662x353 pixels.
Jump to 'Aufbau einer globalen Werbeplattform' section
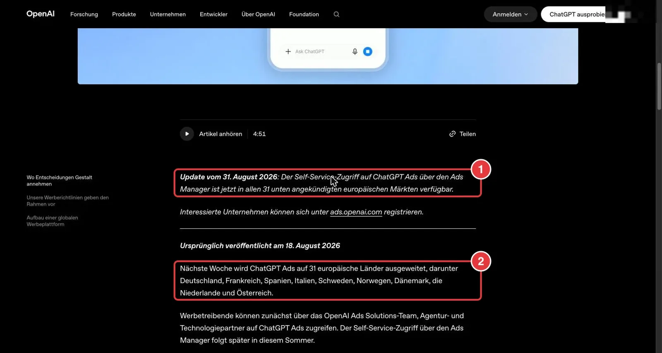(x=52, y=221)
